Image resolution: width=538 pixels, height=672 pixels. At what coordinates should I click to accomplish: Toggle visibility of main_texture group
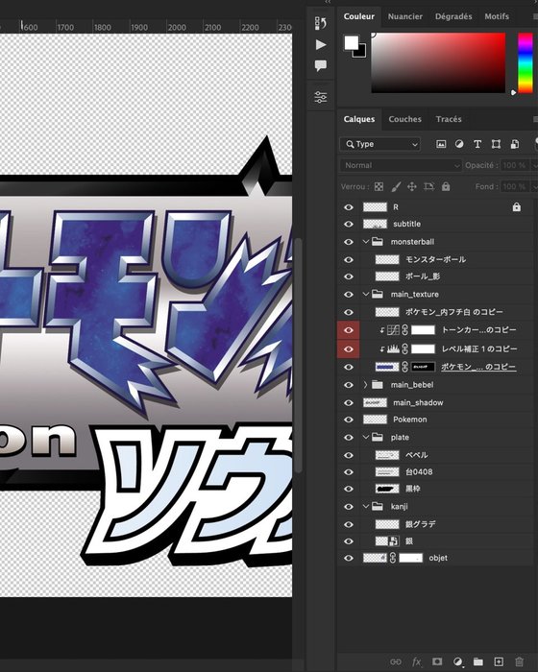349,294
